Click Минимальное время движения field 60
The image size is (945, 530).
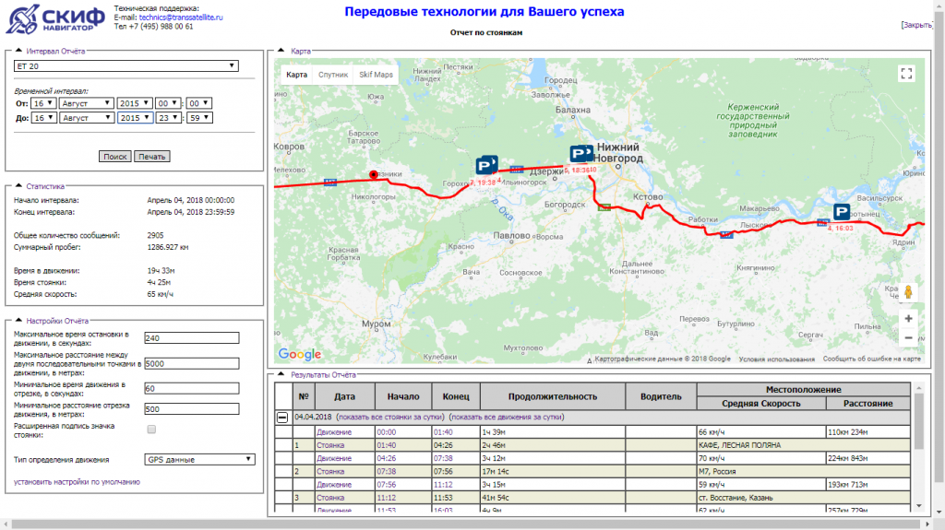click(192, 388)
